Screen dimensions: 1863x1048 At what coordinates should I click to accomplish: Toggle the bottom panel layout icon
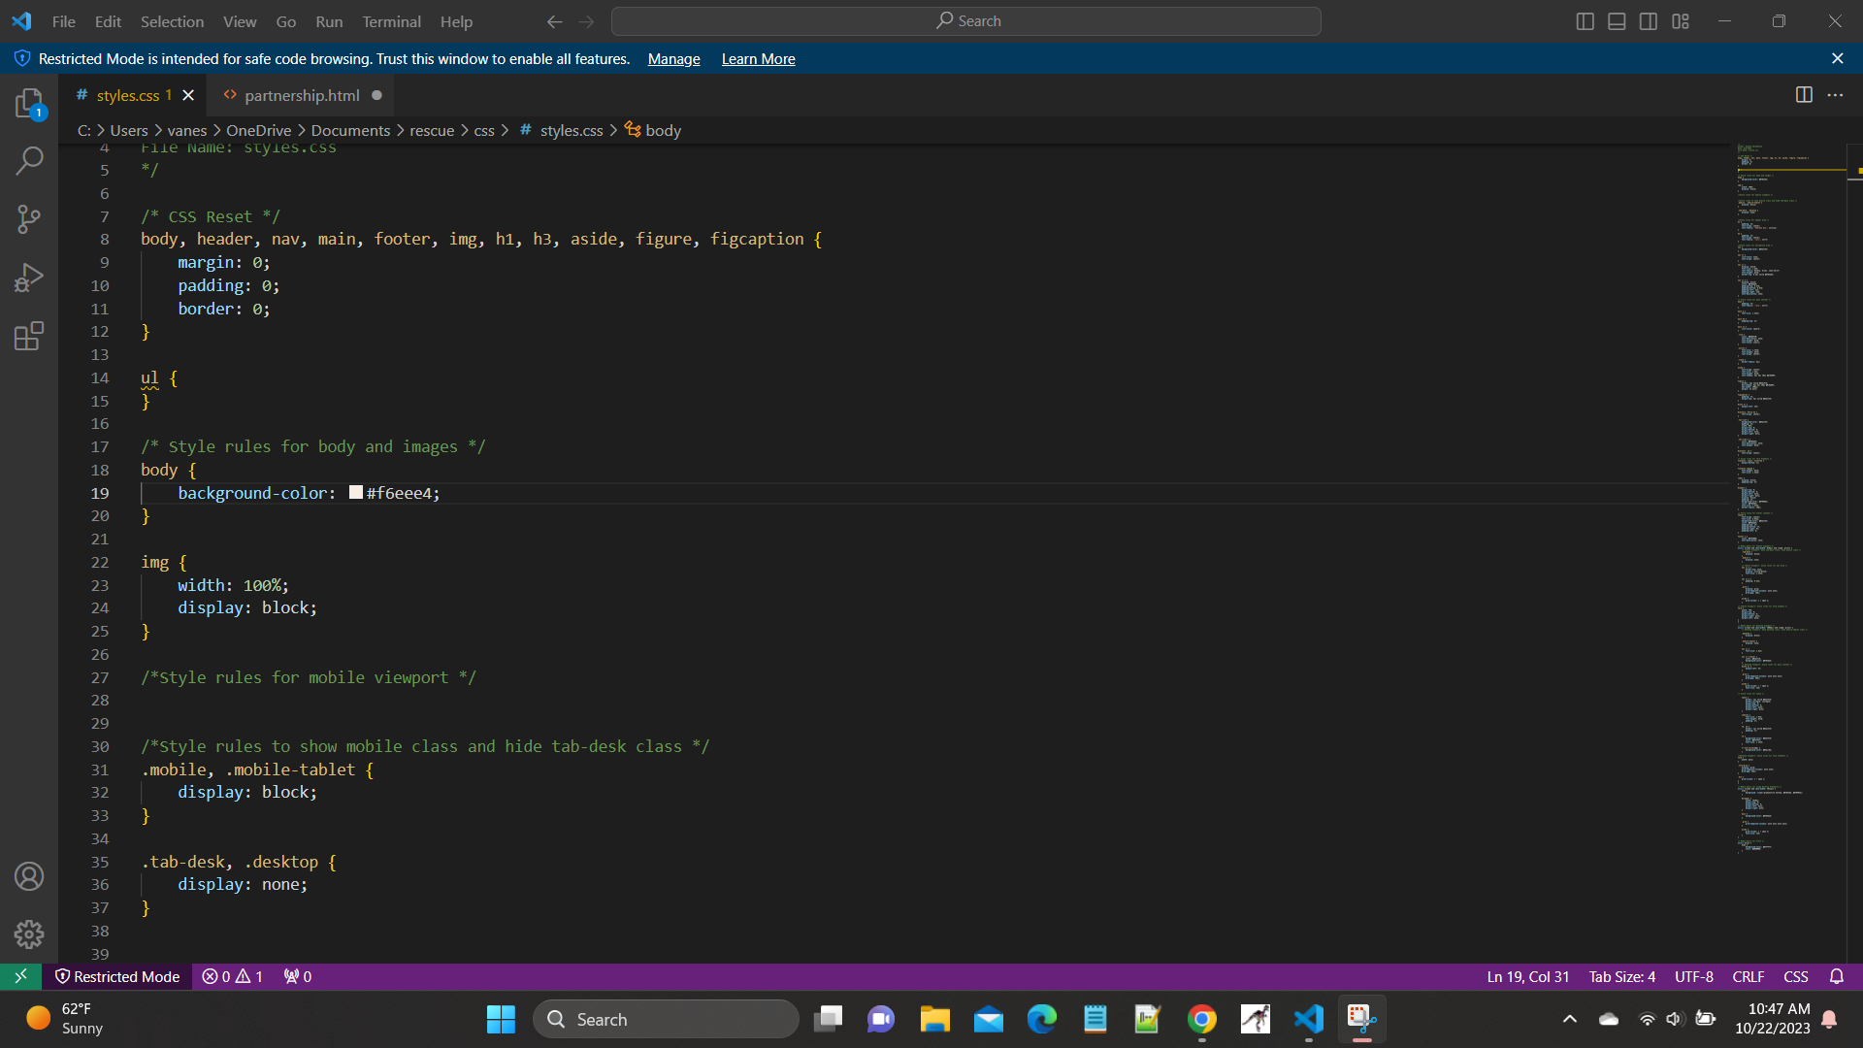pos(1617,21)
